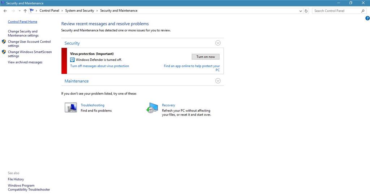Image resolution: width=370 pixels, height=196 pixels.
Task: Click 'Windows Defender is turned off.' text
Action: pos(99,60)
